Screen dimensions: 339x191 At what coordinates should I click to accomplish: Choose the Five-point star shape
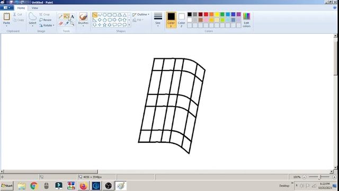click(105, 25)
